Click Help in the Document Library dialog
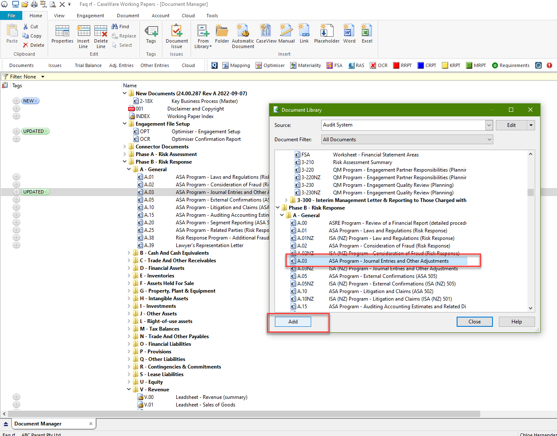557x436 pixels. [517, 322]
